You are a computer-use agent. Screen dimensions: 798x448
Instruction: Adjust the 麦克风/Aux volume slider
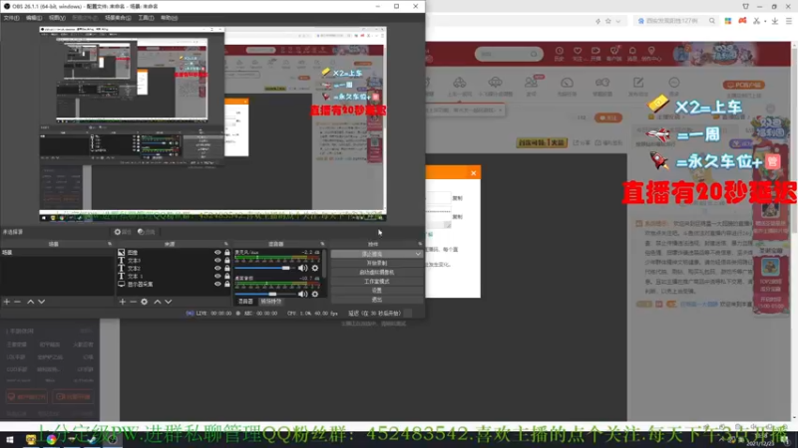(x=264, y=268)
